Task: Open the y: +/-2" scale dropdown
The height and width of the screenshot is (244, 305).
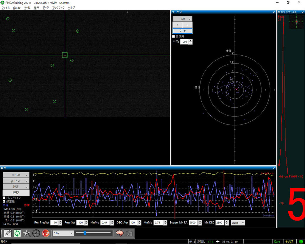Action: point(16,181)
